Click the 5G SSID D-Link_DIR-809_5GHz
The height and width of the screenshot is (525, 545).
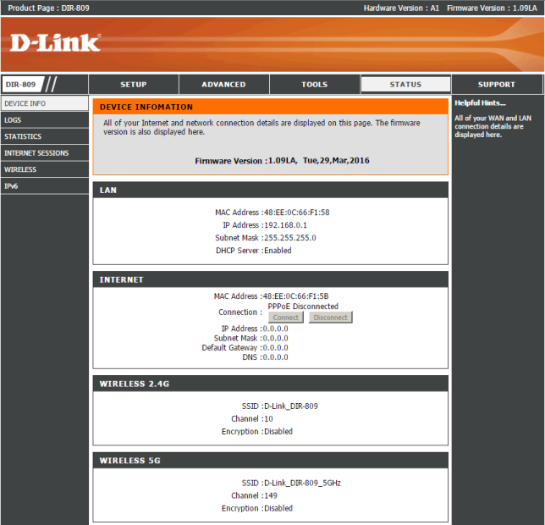pos(302,483)
